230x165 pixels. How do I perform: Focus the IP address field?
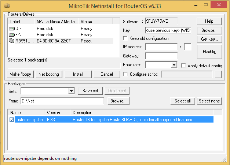pos(161,47)
